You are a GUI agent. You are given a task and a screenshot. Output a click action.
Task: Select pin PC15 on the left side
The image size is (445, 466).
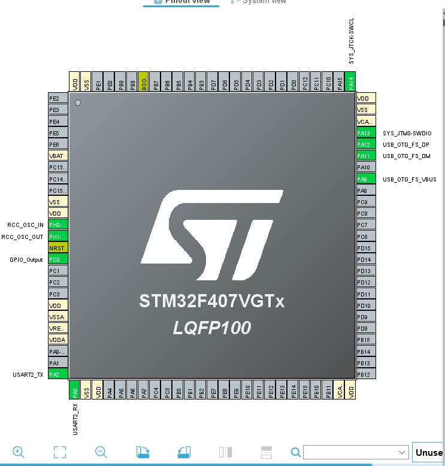pos(58,190)
